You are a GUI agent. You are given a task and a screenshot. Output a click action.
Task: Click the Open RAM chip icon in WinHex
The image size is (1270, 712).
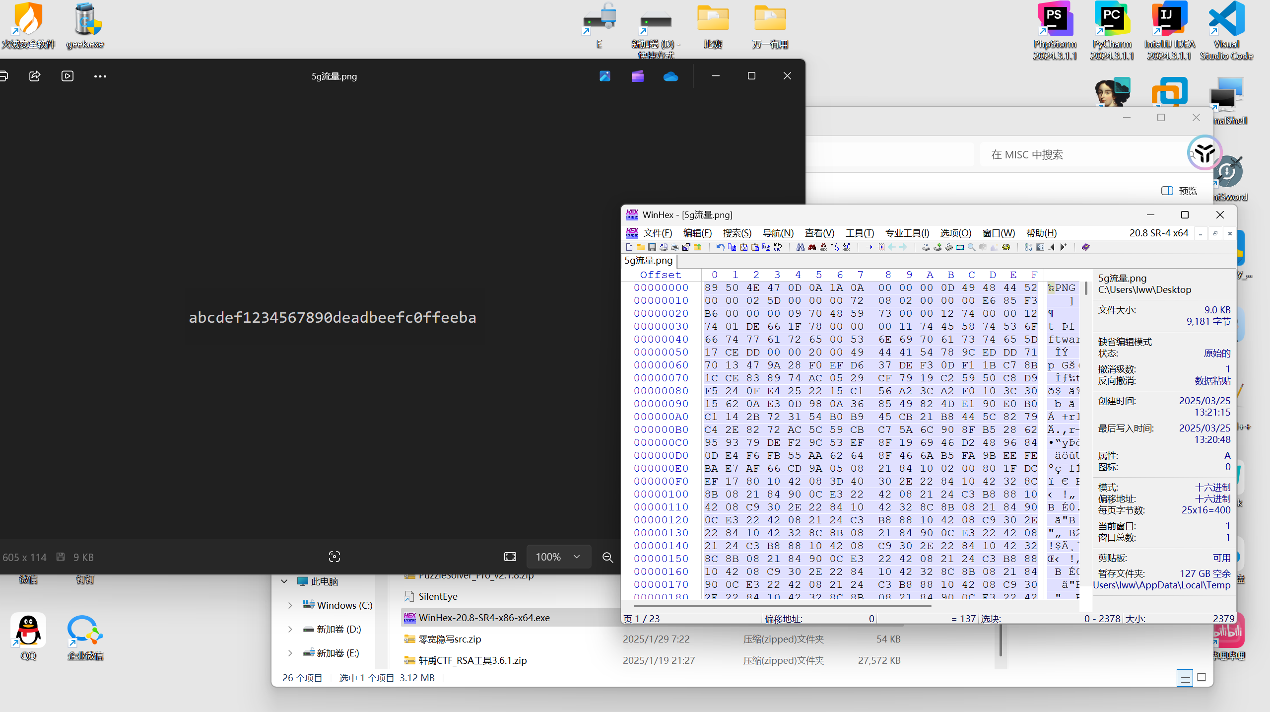pos(948,247)
